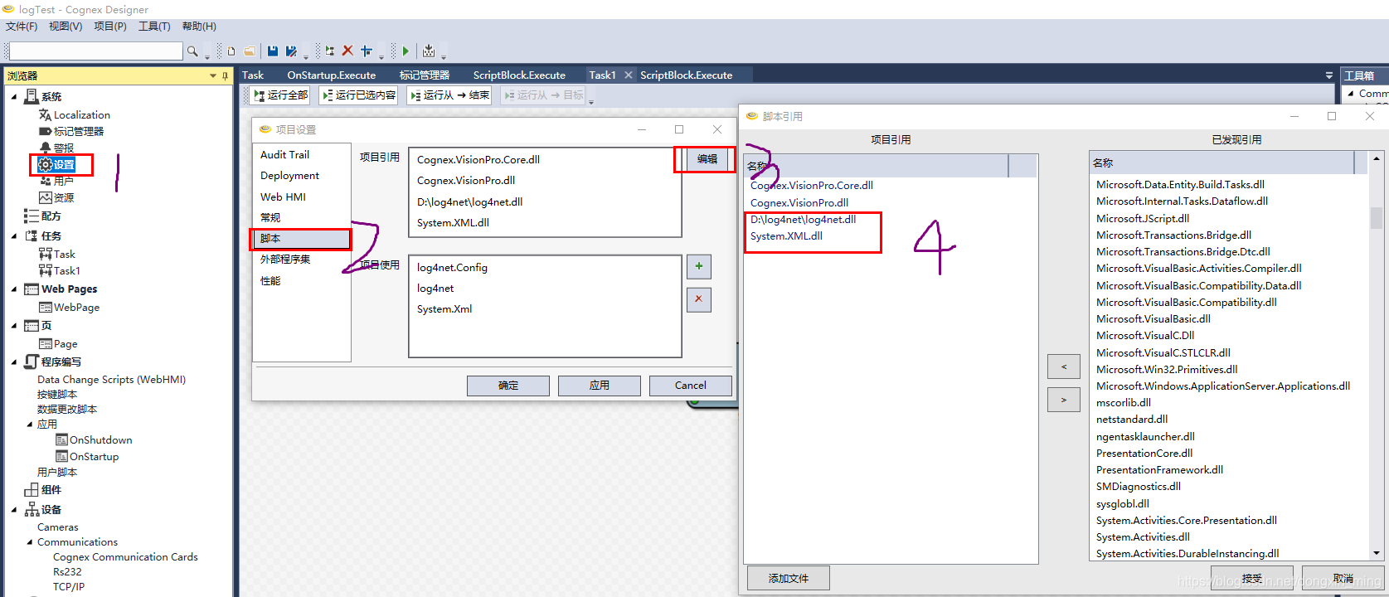Open the WebPage tree item

click(x=69, y=308)
